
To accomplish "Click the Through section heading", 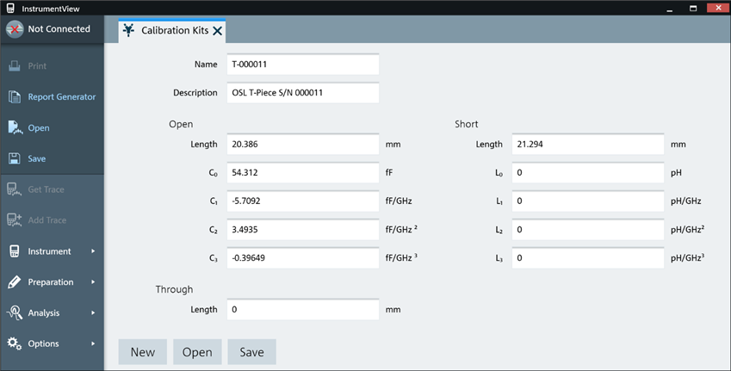I will coord(175,289).
